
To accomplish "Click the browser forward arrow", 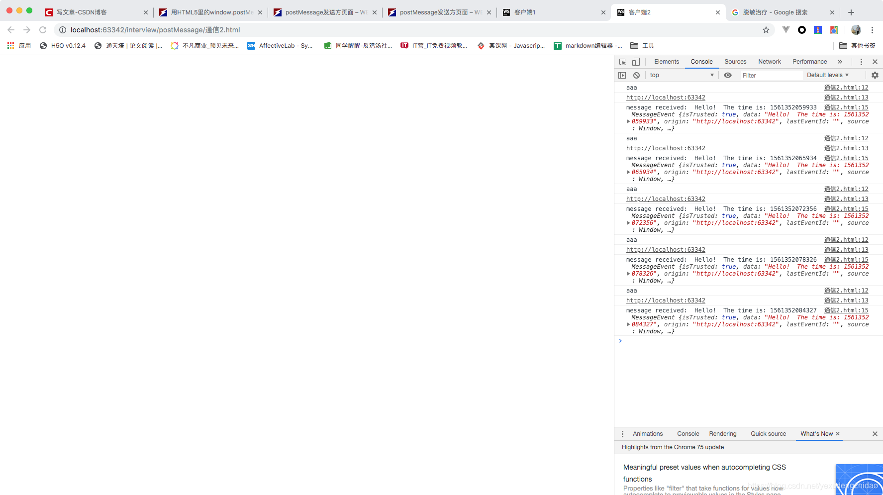I will [x=27, y=30].
